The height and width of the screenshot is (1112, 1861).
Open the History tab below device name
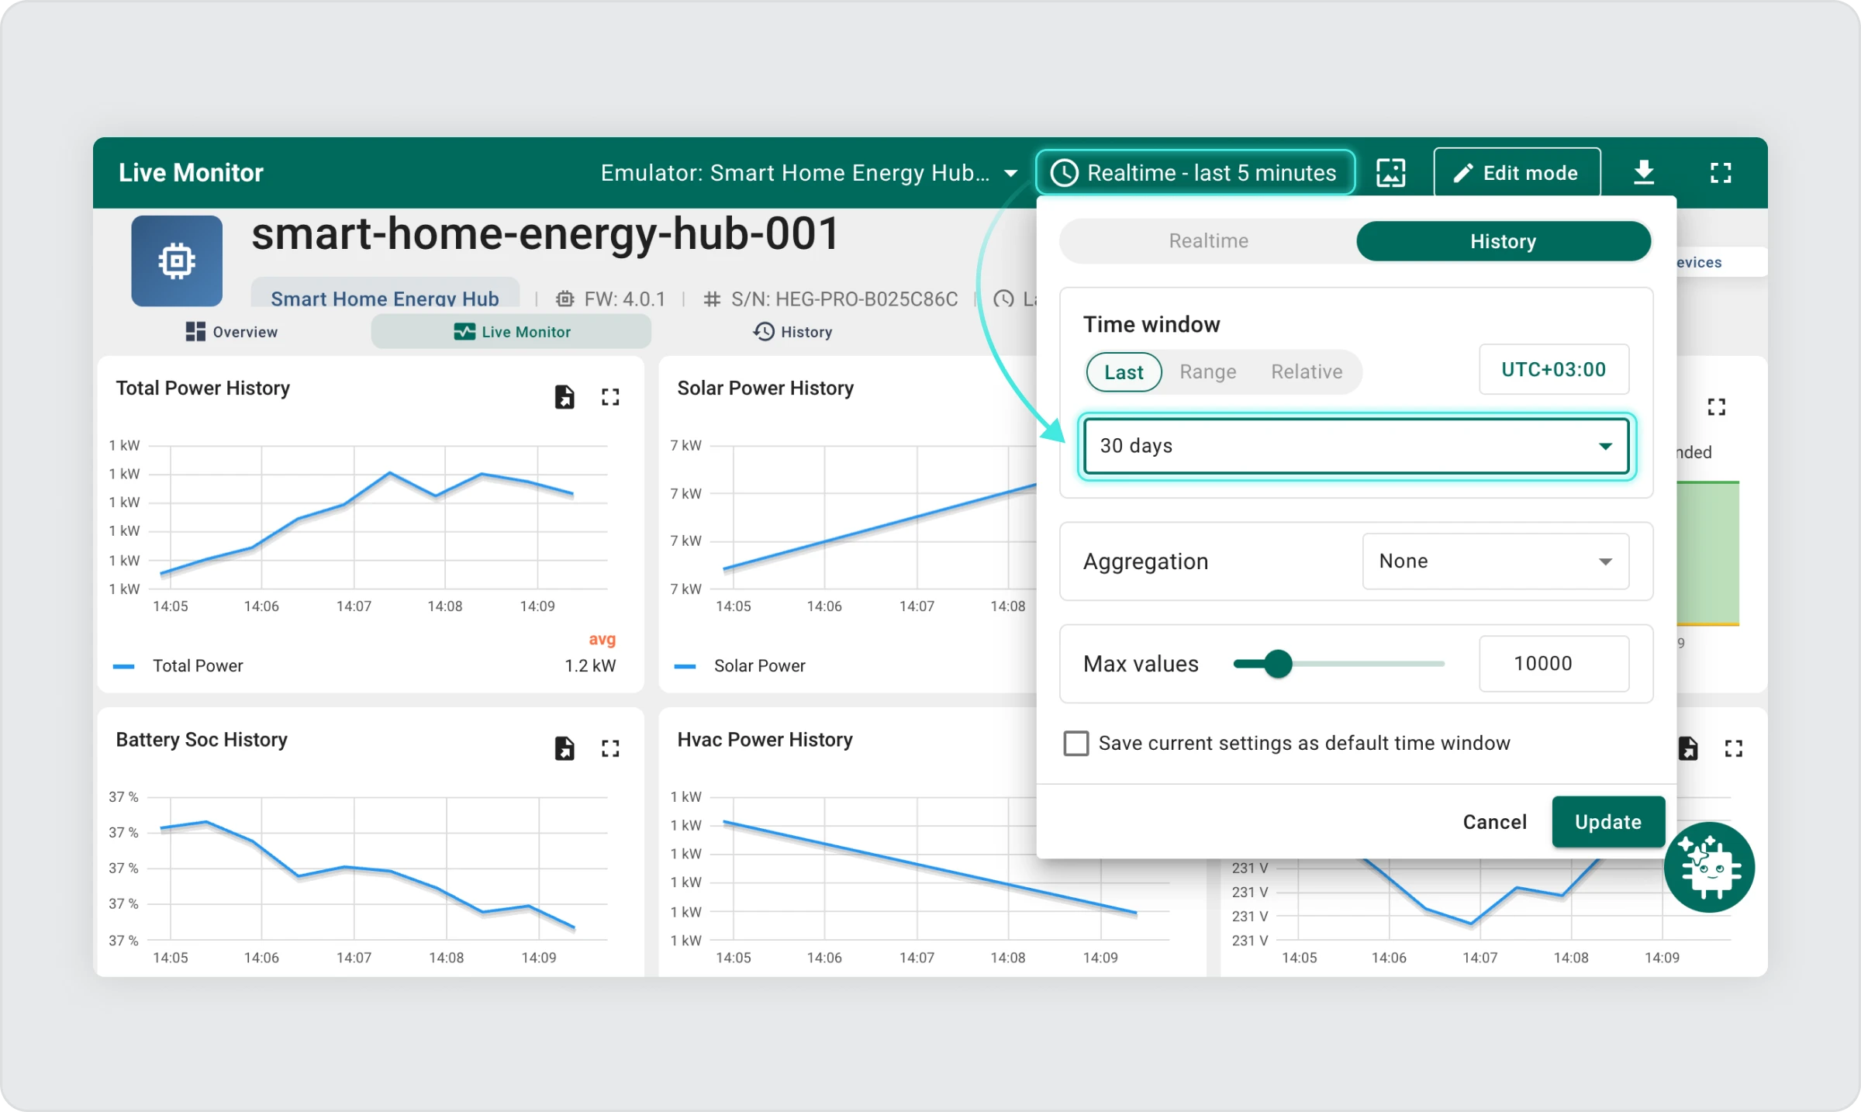(x=792, y=332)
